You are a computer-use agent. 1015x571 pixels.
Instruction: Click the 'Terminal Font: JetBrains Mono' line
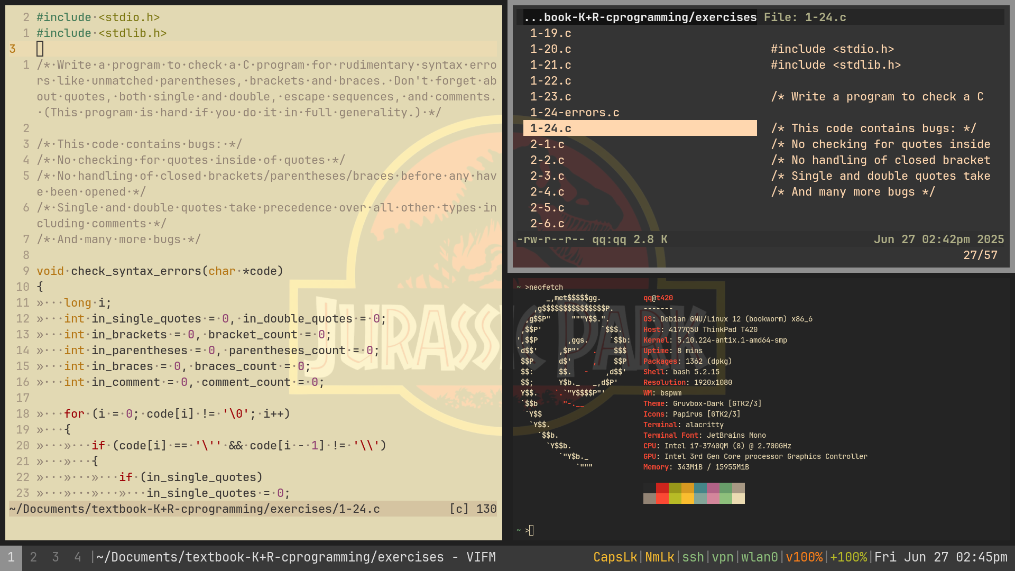click(704, 436)
